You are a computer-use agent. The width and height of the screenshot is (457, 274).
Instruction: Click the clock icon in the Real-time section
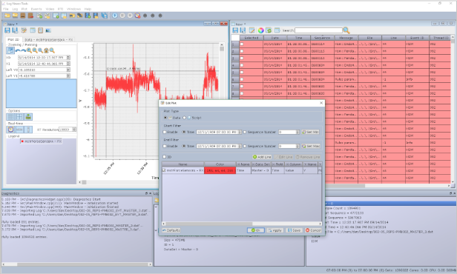pos(11,130)
